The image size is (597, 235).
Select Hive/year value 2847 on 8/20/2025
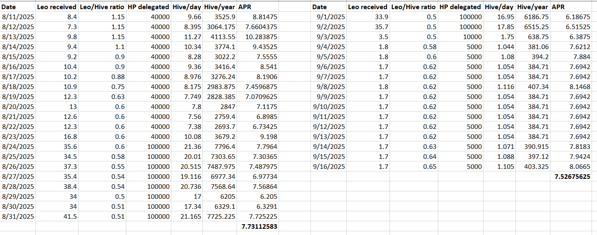(x=220, y=107)
